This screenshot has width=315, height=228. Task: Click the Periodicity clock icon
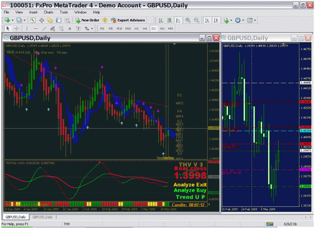click(x=238, y=20)
